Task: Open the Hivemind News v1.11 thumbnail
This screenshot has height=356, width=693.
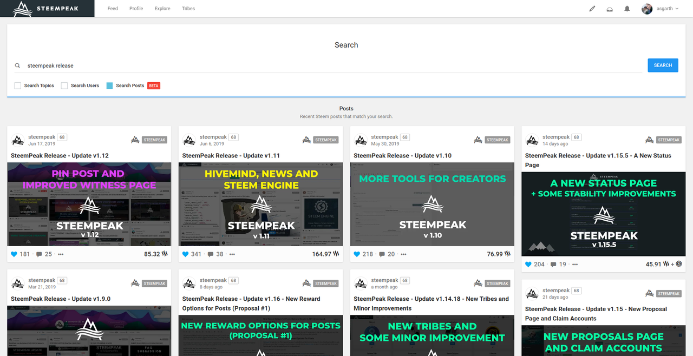Action: click(x=260, y=205)
